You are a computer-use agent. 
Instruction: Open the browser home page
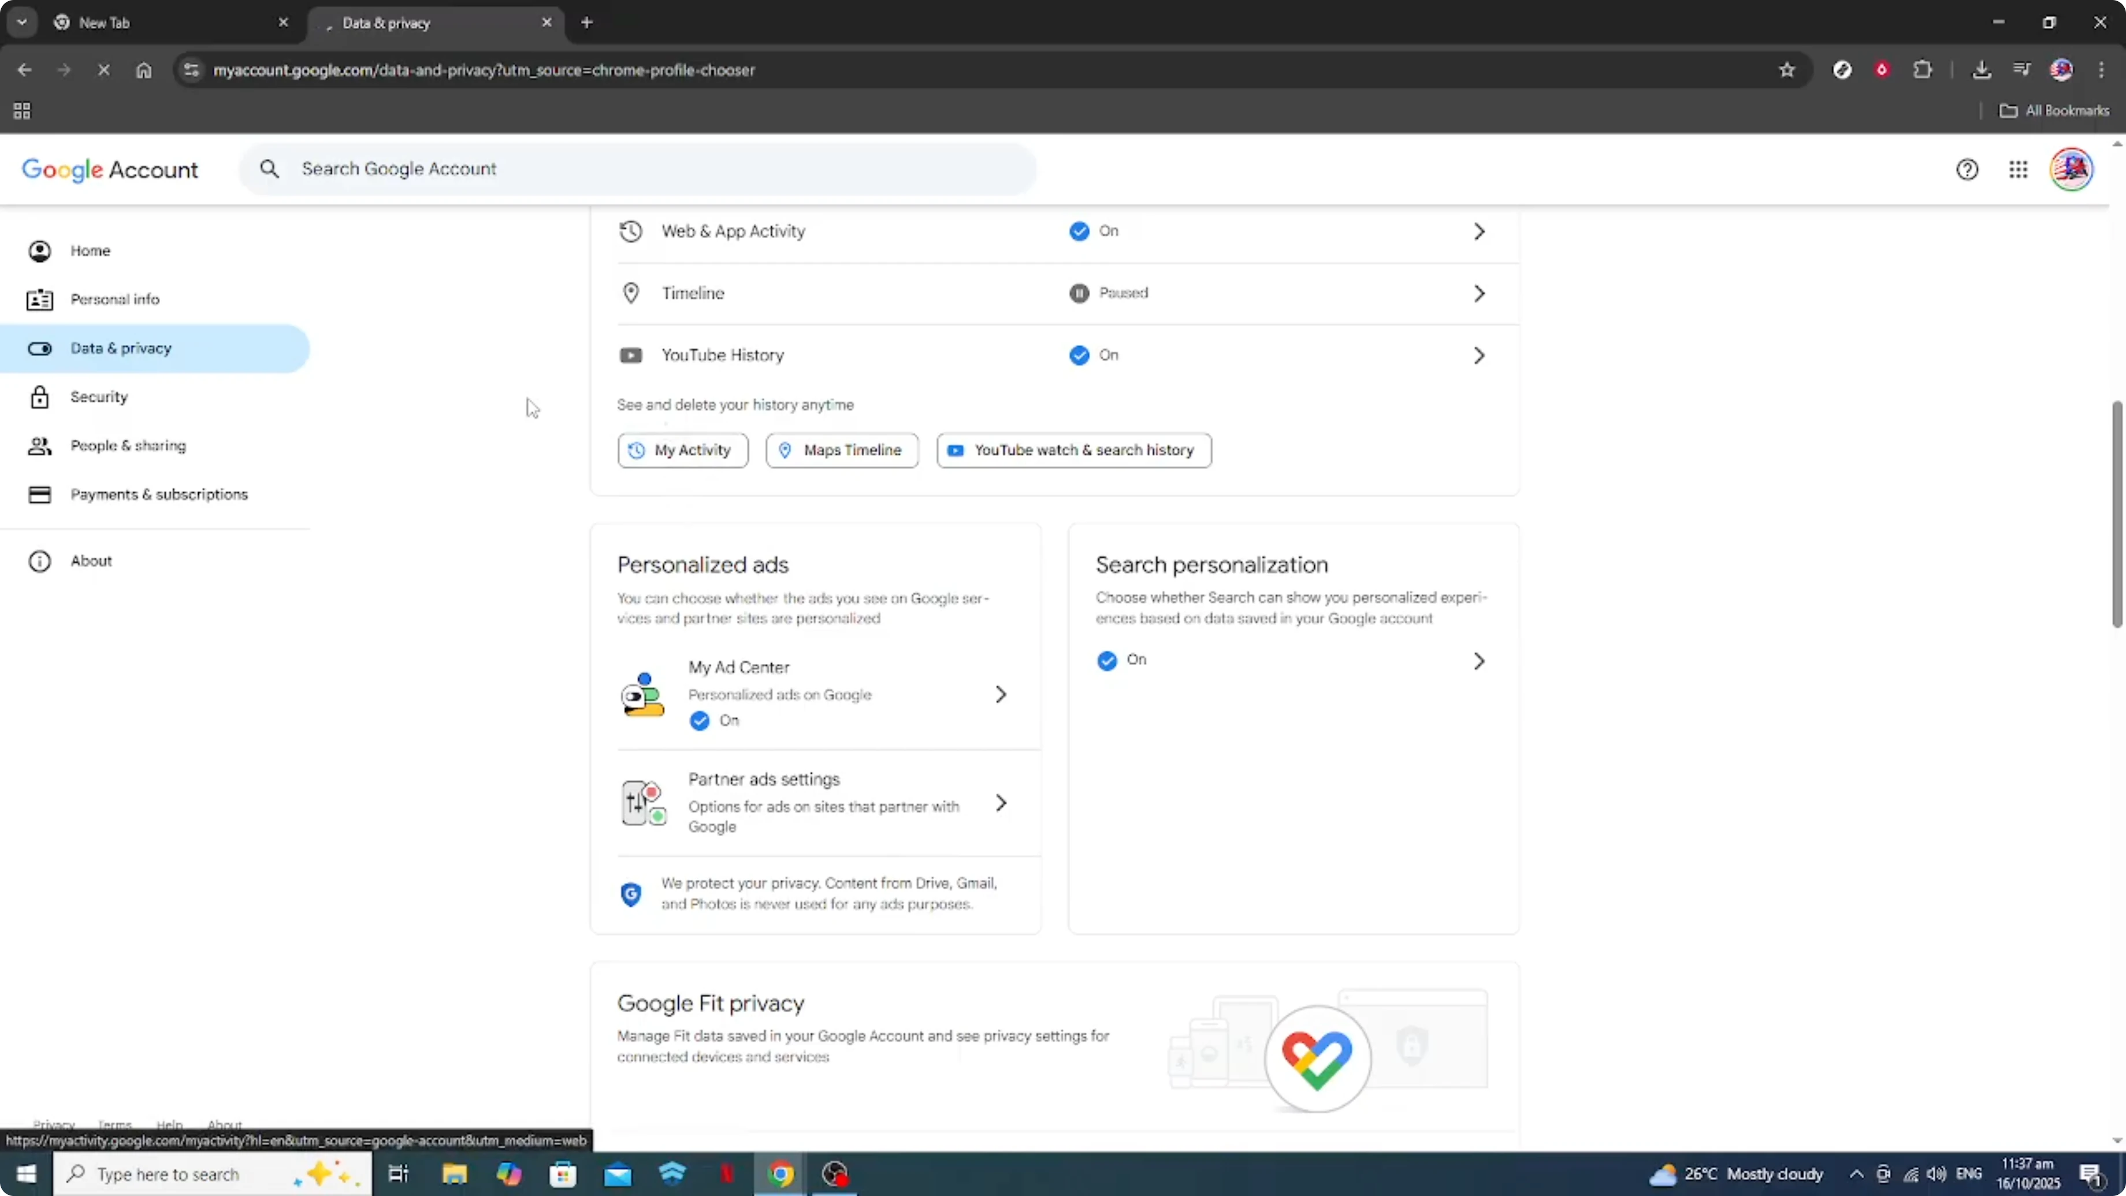click(144, 70)
